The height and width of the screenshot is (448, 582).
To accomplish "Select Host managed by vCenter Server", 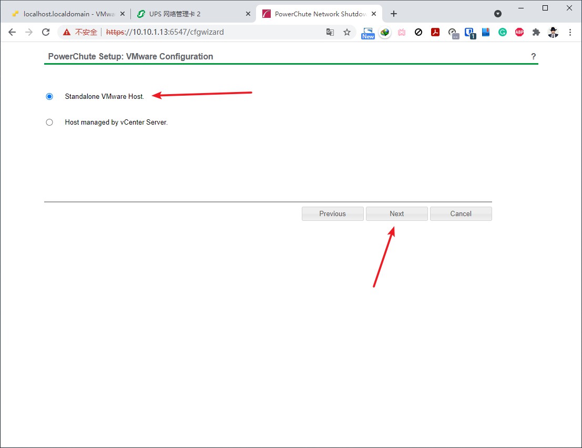I will (x=49, y=123).
